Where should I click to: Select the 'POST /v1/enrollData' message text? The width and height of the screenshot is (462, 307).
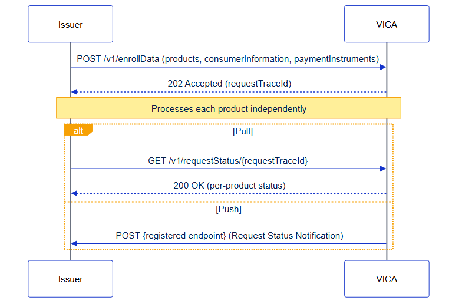pos(227,59)
